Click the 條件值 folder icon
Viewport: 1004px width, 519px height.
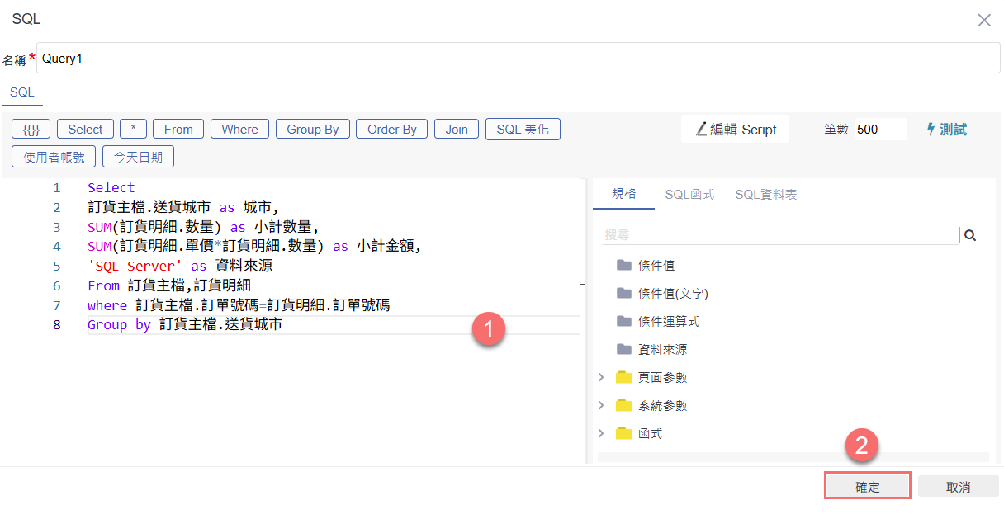(x=623, y=266)
